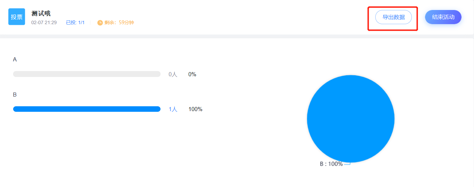Click the pie label connector line
The width and height of the screenshot is (474, 187).
tap(347, 164)
